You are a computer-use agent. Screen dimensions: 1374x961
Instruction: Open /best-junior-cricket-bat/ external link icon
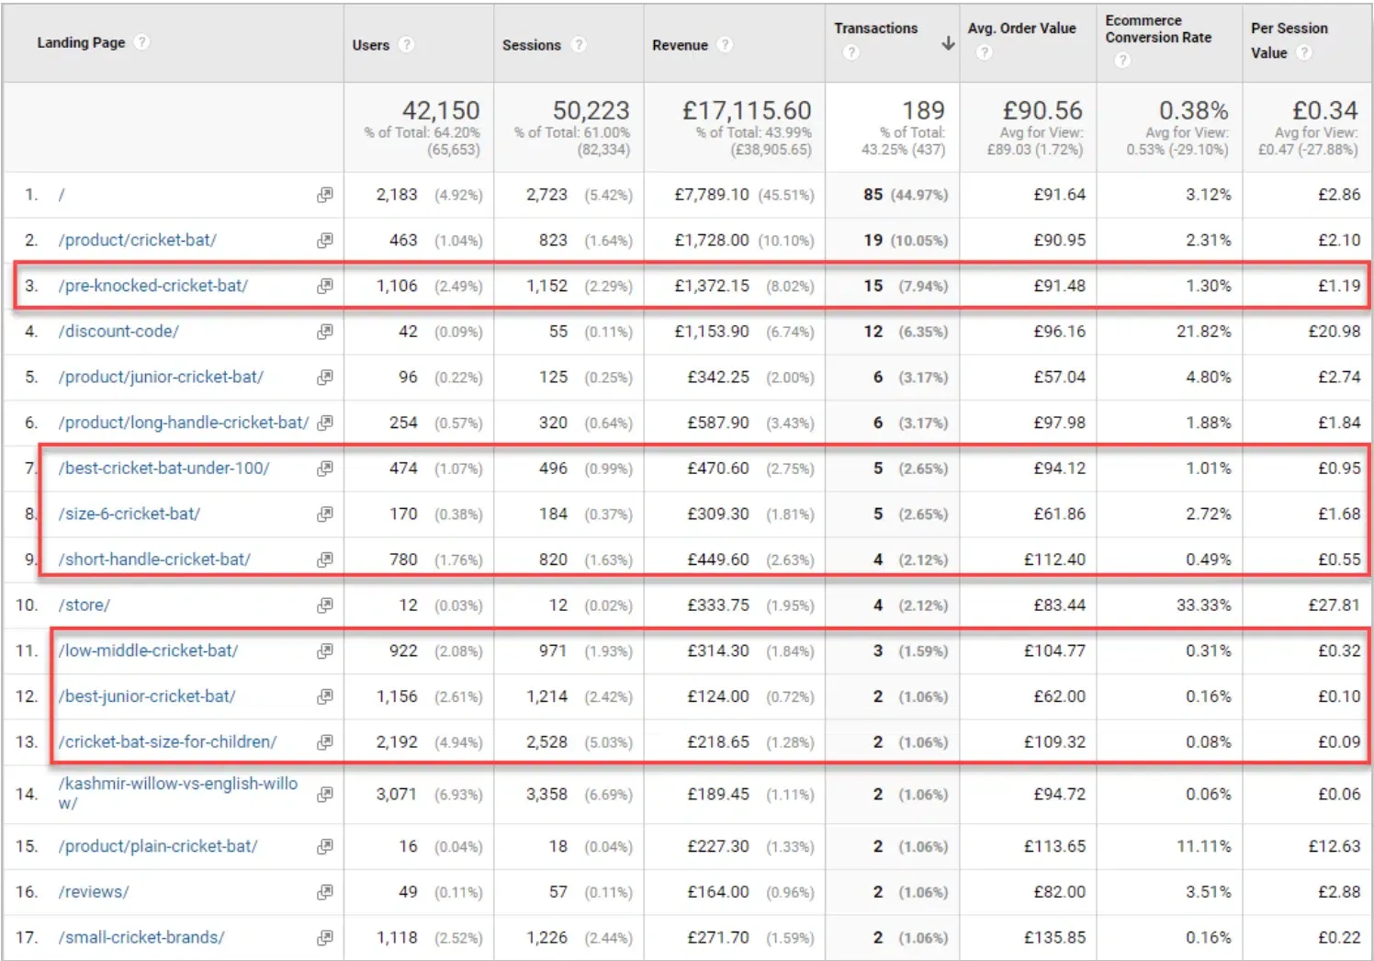[325, 696]
